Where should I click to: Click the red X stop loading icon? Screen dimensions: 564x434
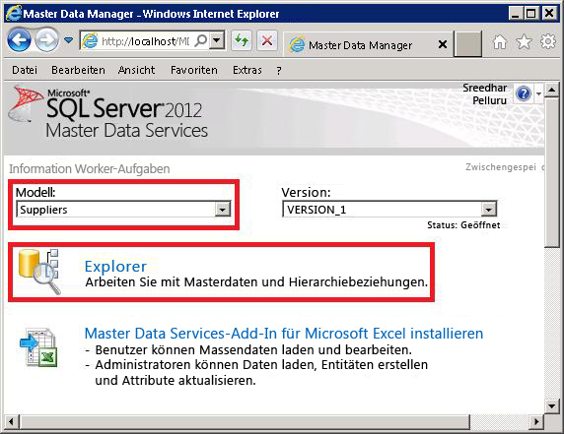point(267,40)
